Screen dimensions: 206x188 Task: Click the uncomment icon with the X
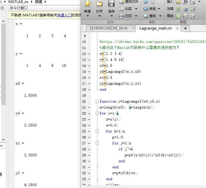click(185, 9)
